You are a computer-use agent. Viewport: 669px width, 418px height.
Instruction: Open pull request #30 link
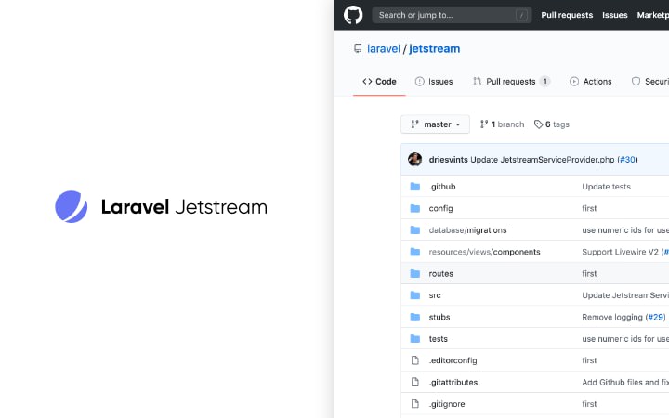point(627,160)
